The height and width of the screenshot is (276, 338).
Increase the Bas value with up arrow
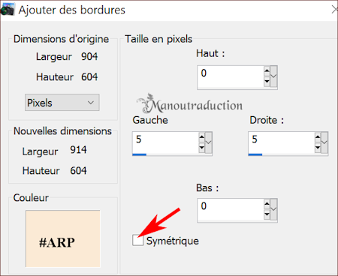pos(267,203)
